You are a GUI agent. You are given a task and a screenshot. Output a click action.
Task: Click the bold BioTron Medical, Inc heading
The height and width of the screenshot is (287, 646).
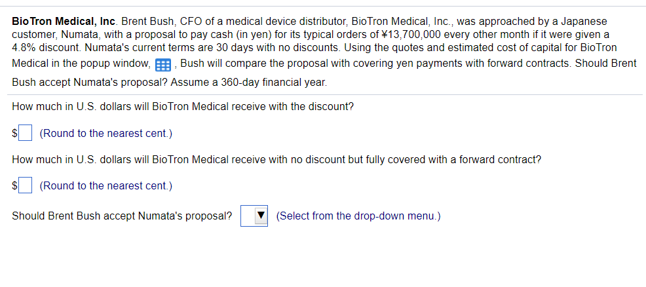pyautogui.click(x=64, y=20)
